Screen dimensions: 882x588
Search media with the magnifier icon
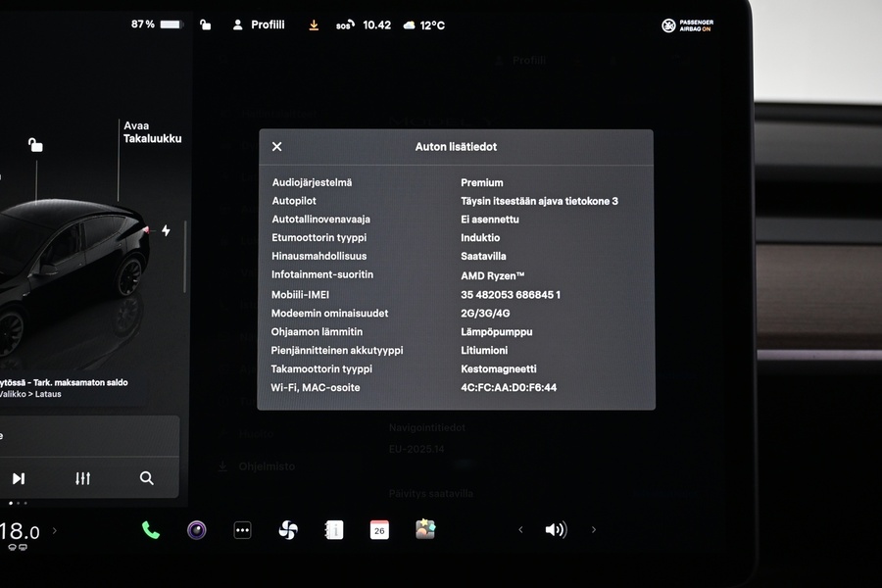[146, 478]
